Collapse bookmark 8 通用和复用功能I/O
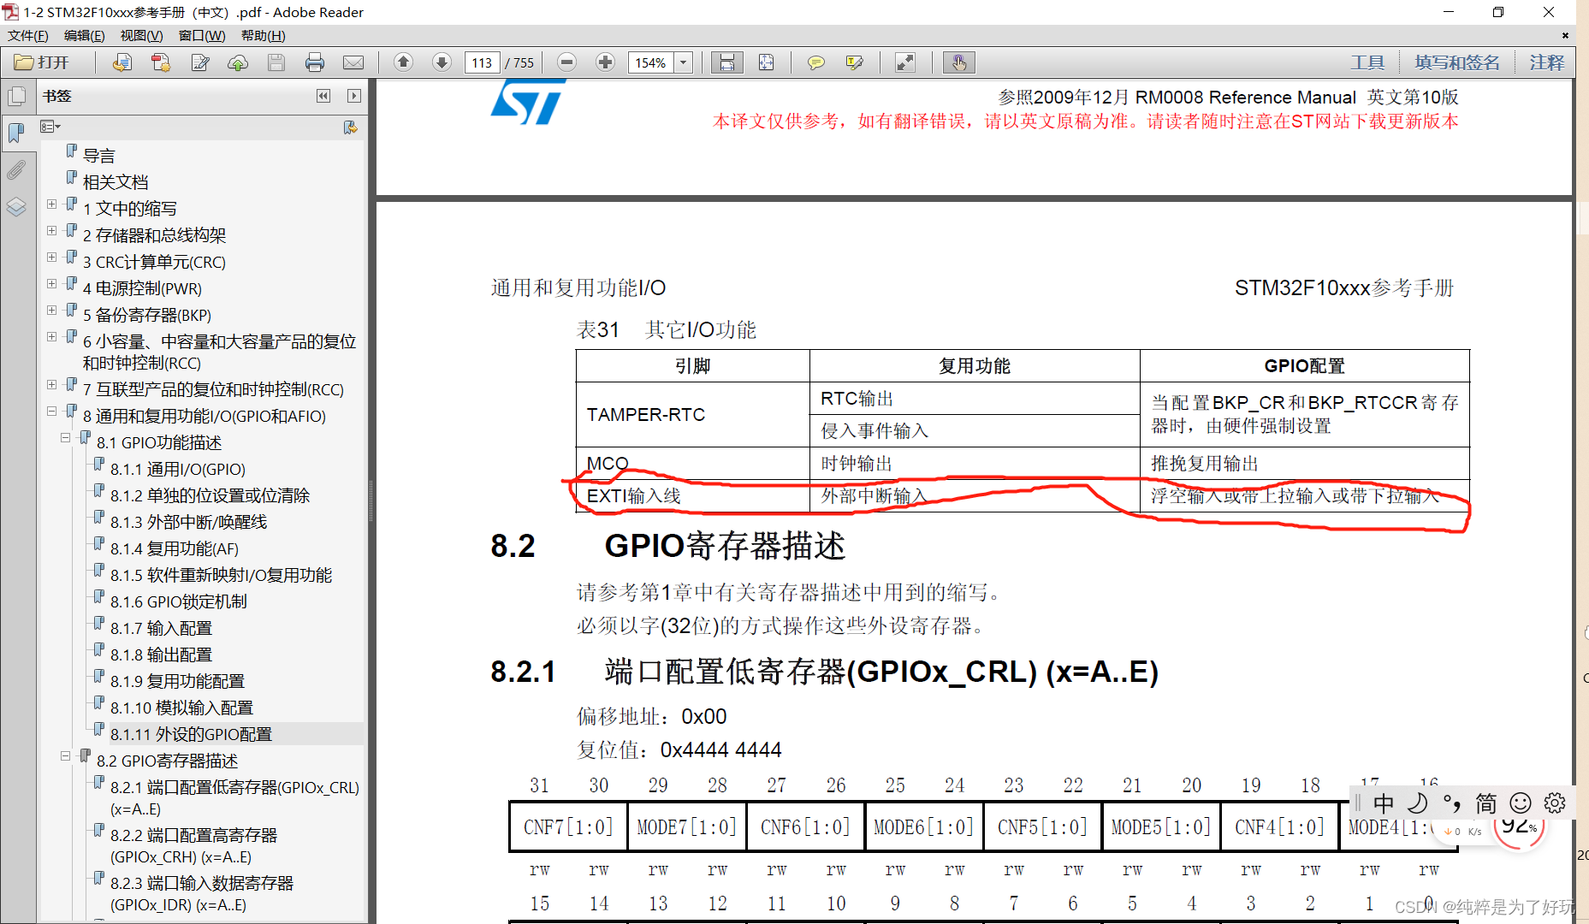Screen dimensions: 1589x924 (x=52, y=411)
